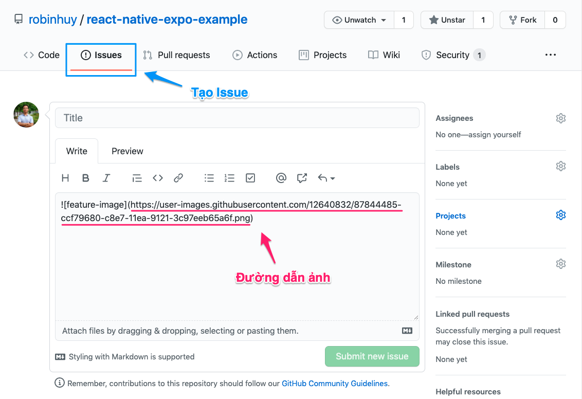
Task: Open the Projects tab
Action: click(x=322, y=55)
